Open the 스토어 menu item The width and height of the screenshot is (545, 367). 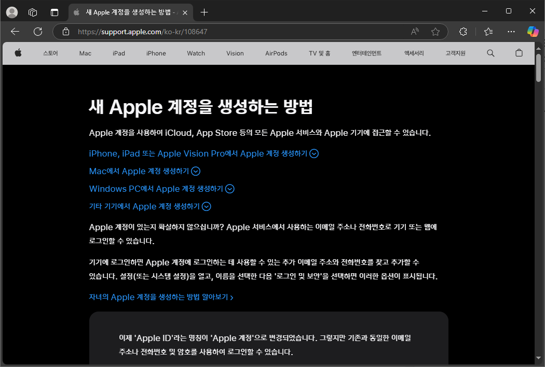coord(50,53)
